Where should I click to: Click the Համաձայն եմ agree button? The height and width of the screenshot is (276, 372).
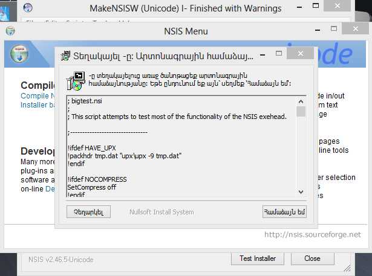tap(284, 212)
